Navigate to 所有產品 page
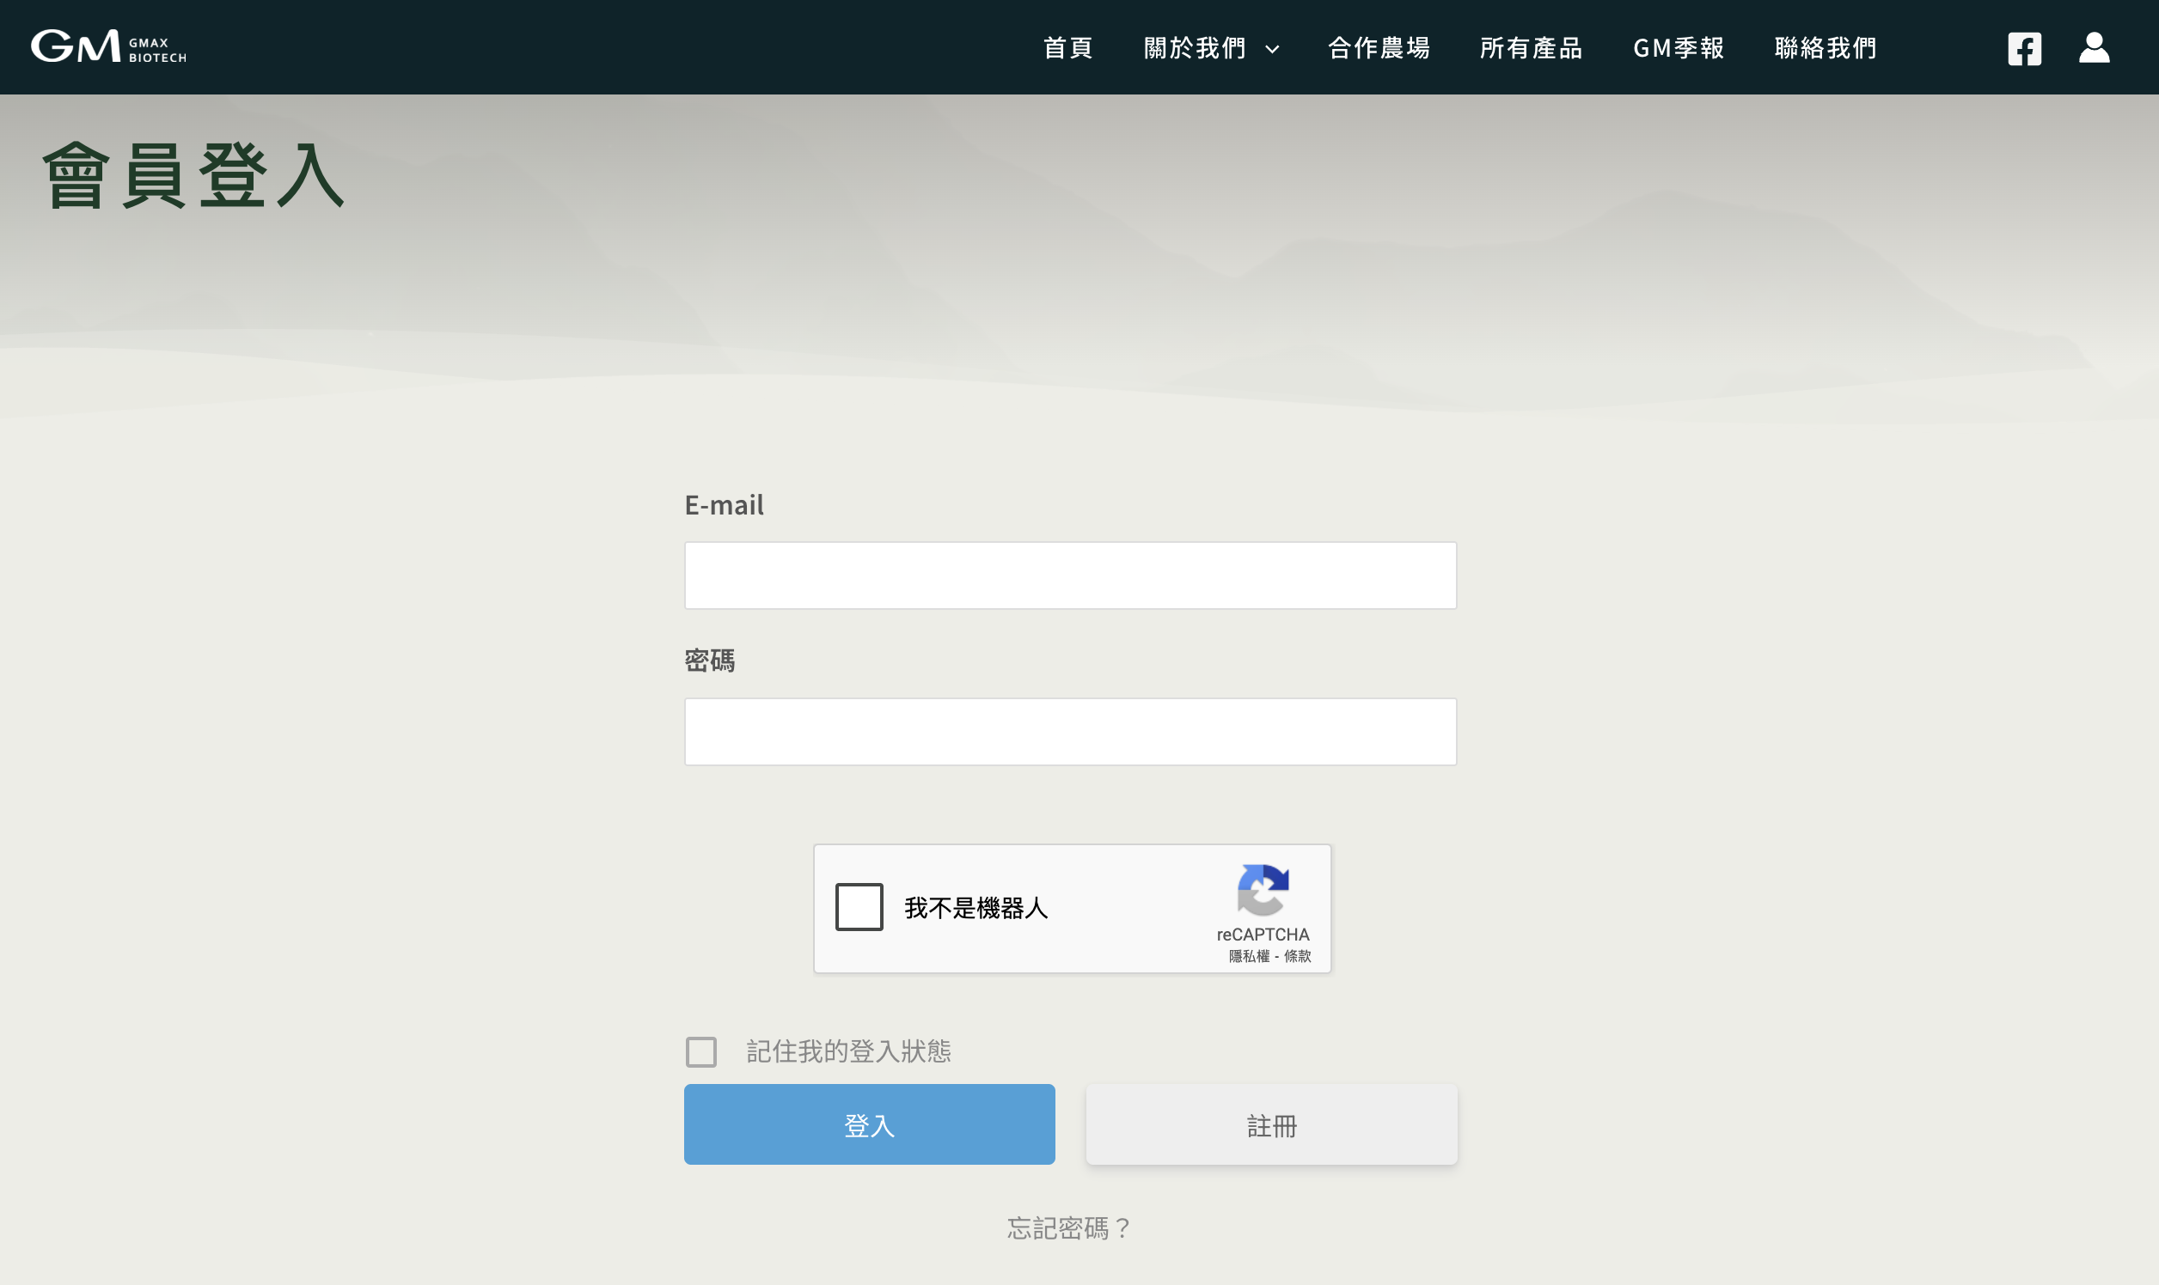This screenshot has height=1285, width=2159. coord(1531,48)
